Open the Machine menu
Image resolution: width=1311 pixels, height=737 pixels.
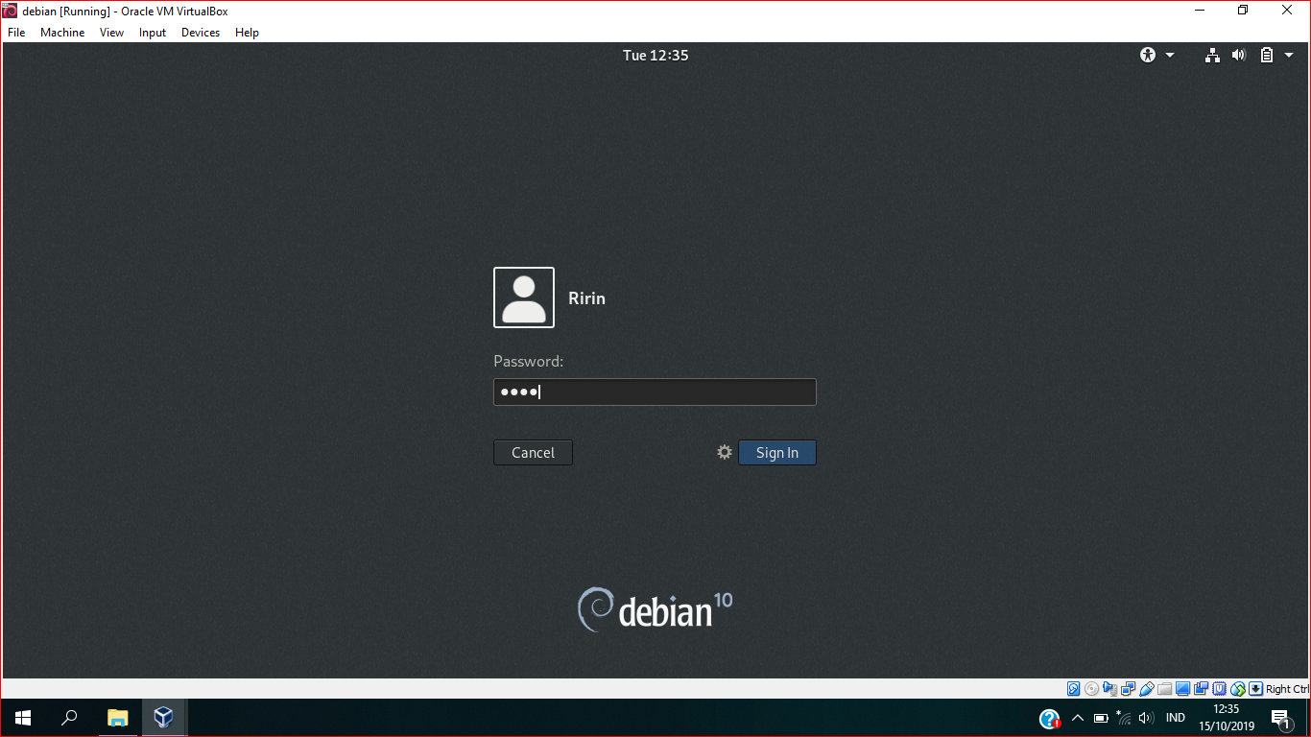(x=62, y=33)
